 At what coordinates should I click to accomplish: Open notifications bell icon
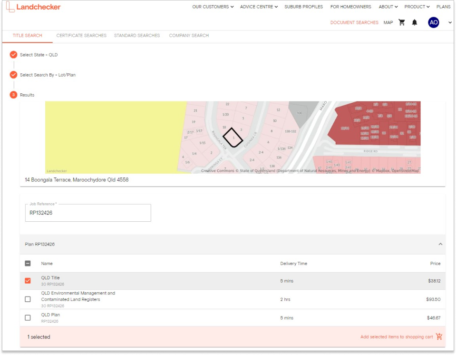pyautogui.click(x=415, y=22)
